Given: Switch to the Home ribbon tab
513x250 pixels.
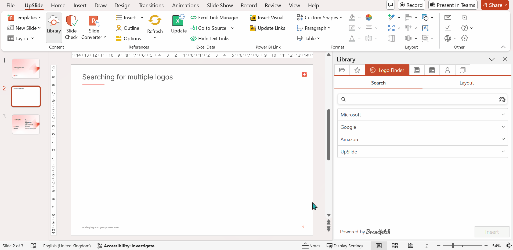Looking at the screenshot, I should (58, 5).
